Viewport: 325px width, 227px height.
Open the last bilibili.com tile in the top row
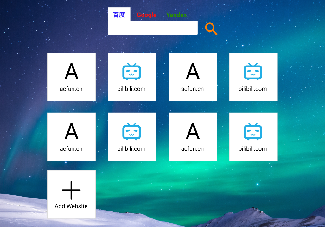tap(253, 77)
